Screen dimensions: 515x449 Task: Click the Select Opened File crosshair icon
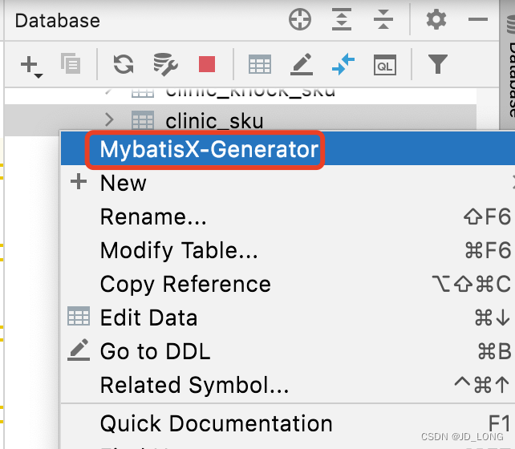(x=300, y=19)
